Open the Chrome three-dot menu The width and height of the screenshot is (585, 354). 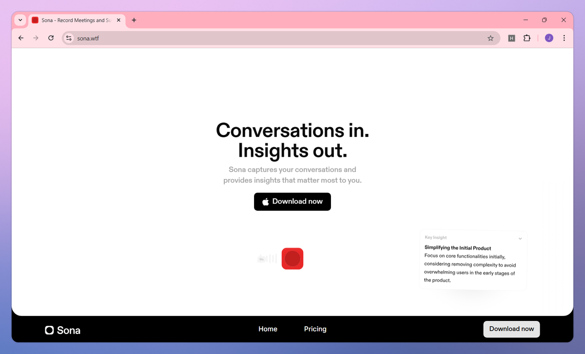564,38
